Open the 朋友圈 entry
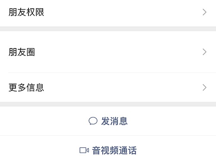This screenshot has width=216, height=156. tap(108, 52)
